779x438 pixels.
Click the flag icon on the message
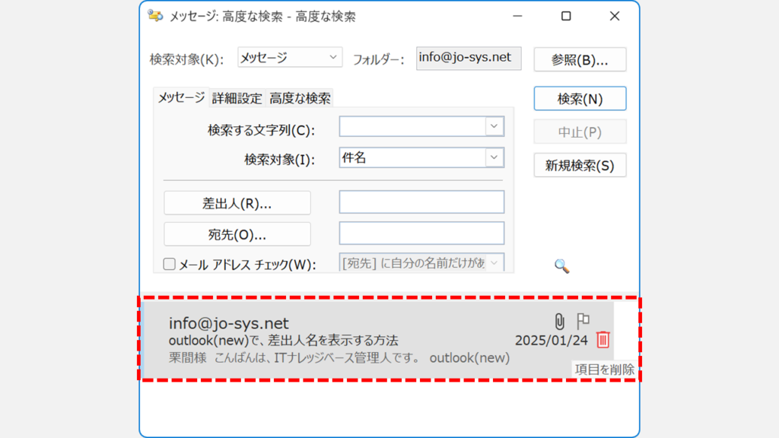click(583, 321)
